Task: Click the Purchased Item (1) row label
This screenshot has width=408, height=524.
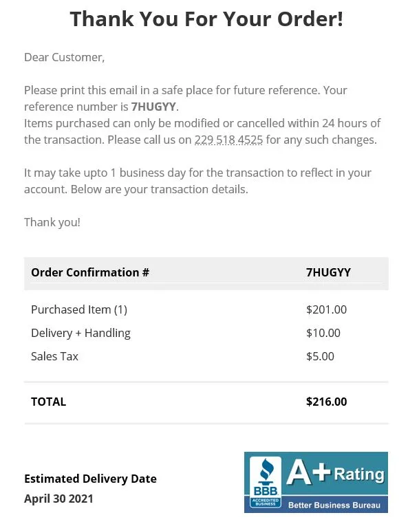Action: click(x=79, y=309)
